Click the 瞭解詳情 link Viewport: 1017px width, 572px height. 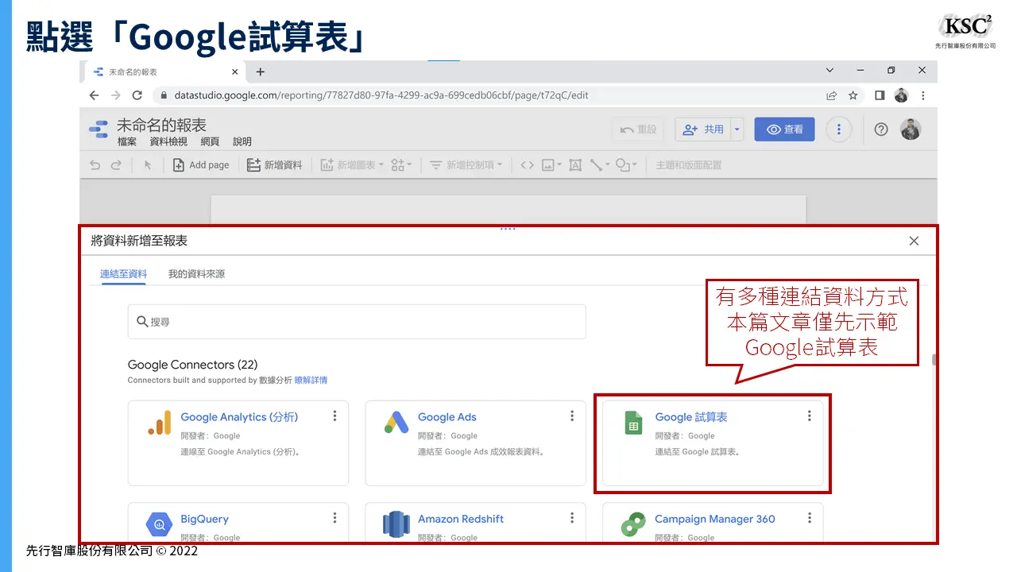311,381
